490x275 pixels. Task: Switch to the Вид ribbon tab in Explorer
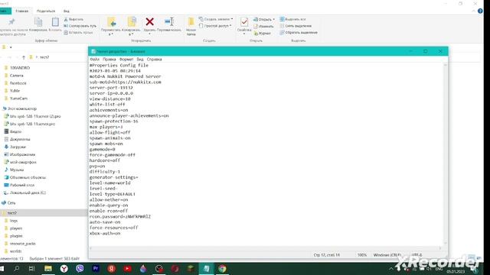point(67,11)
